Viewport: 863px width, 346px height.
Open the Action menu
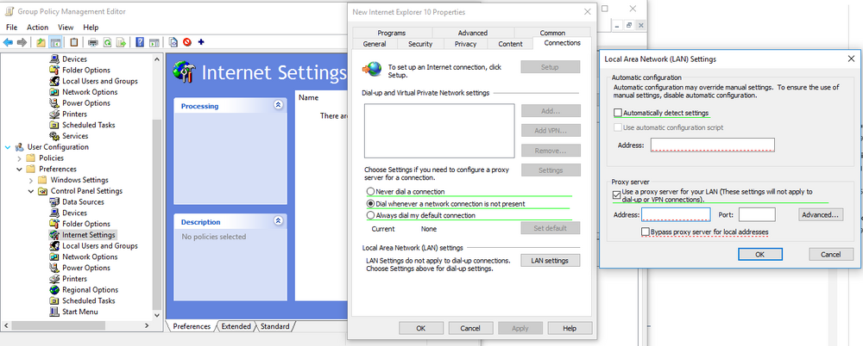click(x=37, y=28)
